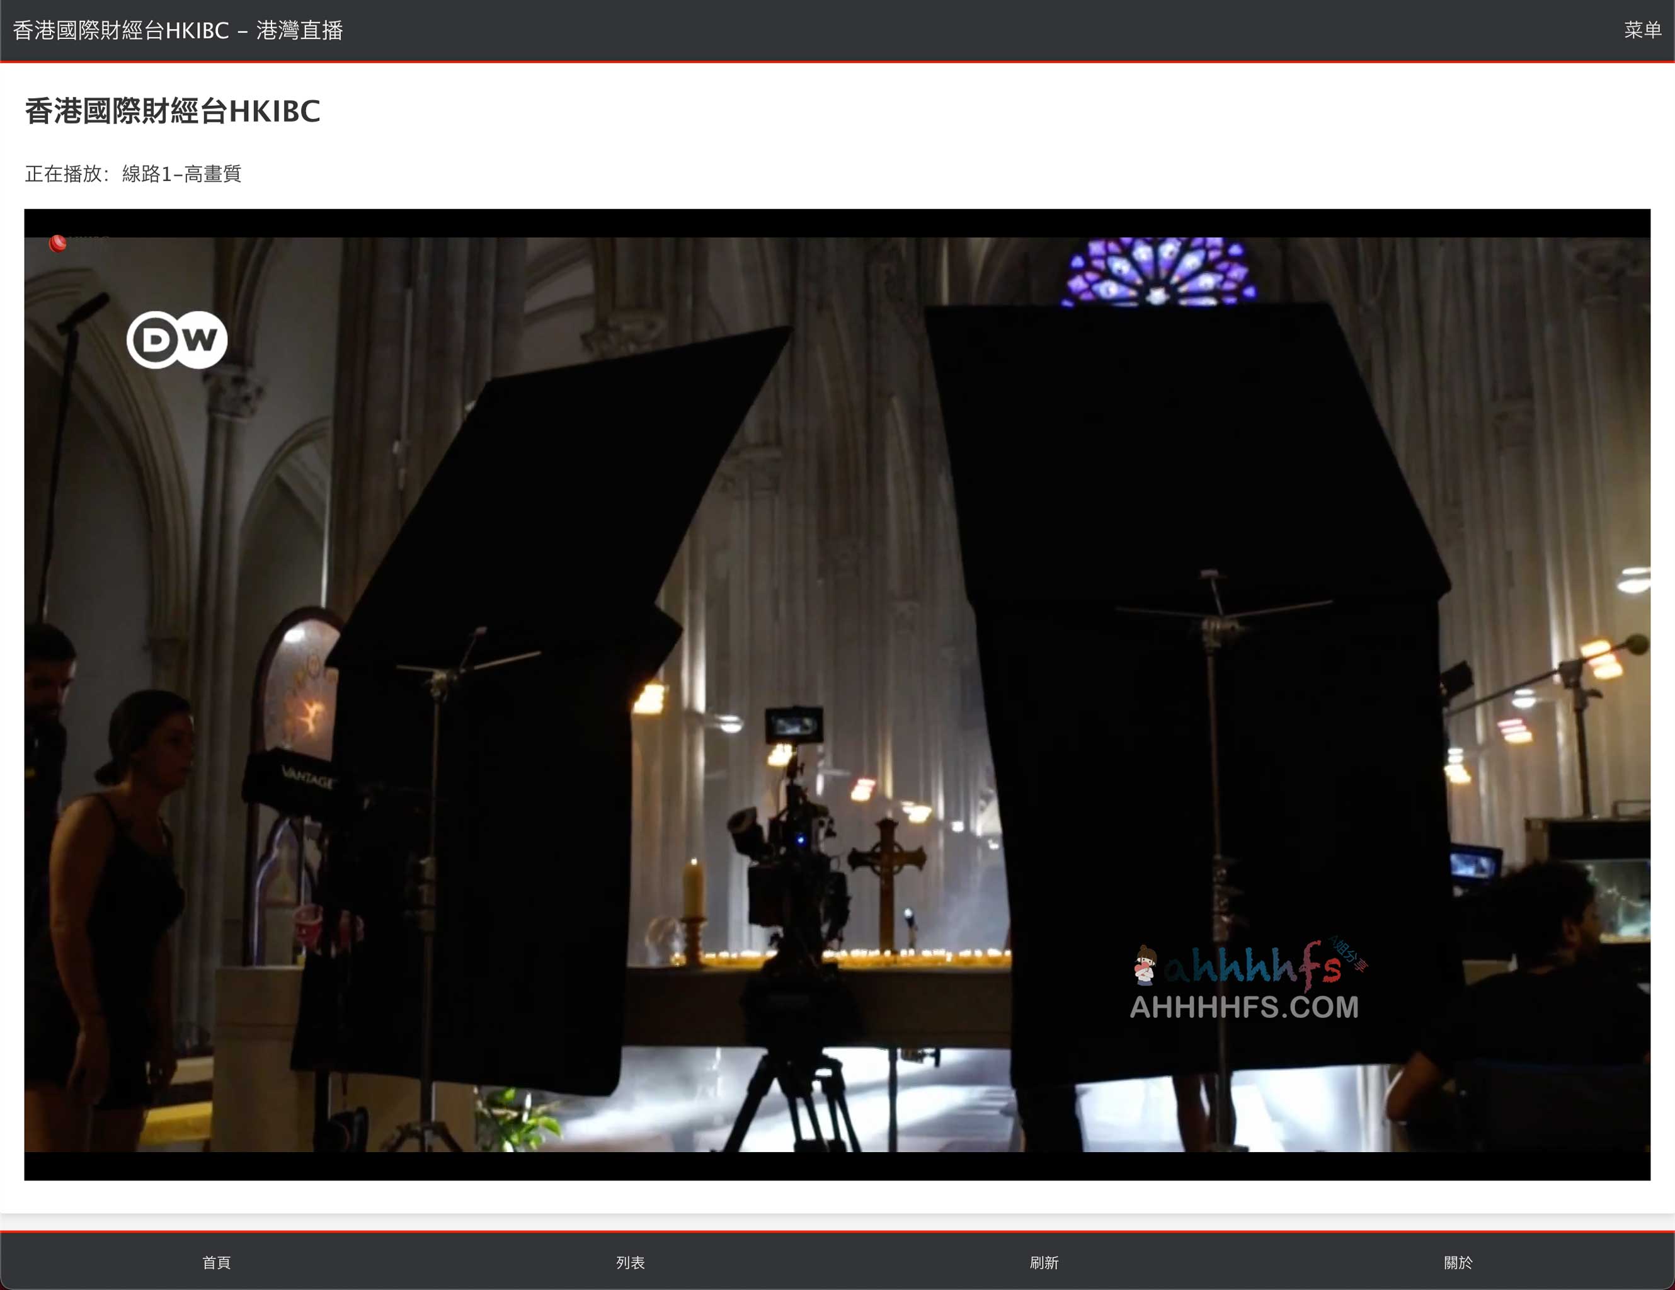Click the film camera on the tripod
Viewport: 1675px width, 1290px height.
pos(794,843)
